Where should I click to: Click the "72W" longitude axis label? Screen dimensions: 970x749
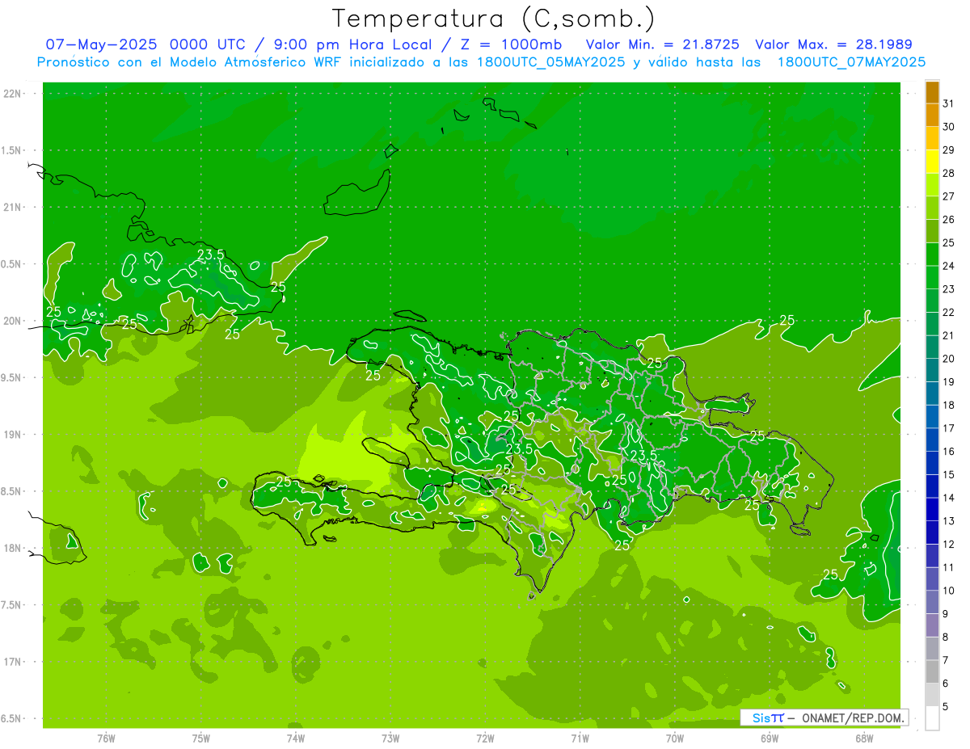click(485, 738)
